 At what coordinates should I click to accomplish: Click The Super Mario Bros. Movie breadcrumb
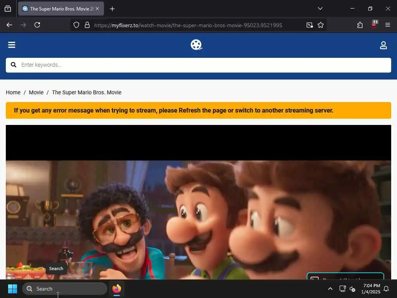click(86, 92)
